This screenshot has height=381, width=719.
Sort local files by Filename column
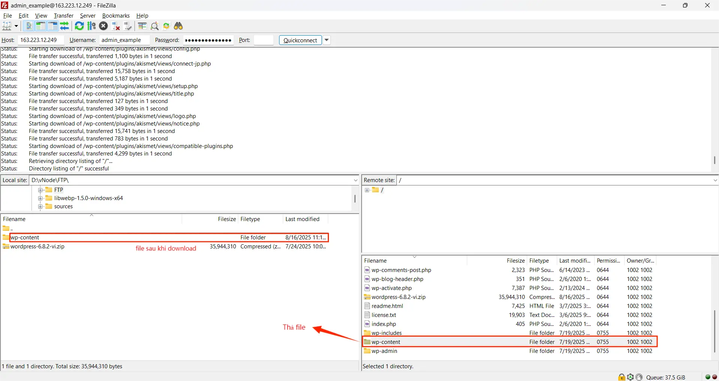(91, 219)
